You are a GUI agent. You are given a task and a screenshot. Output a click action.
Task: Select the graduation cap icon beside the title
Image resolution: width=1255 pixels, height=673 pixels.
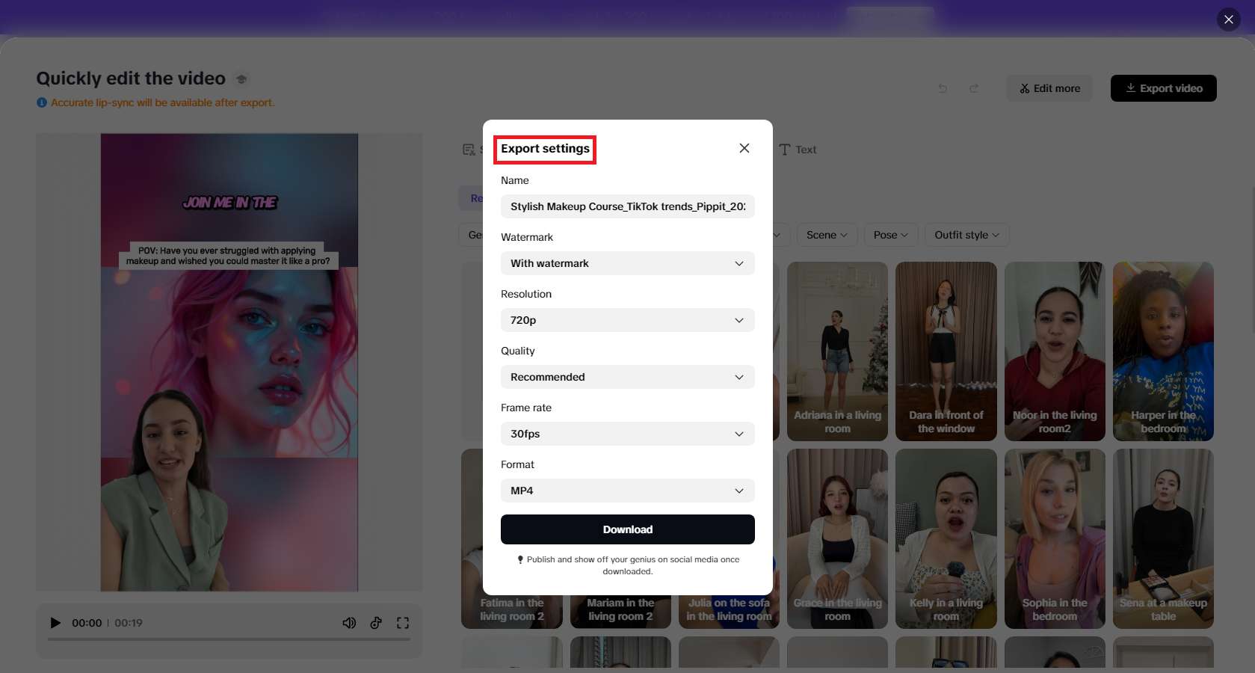click(241, 78)
